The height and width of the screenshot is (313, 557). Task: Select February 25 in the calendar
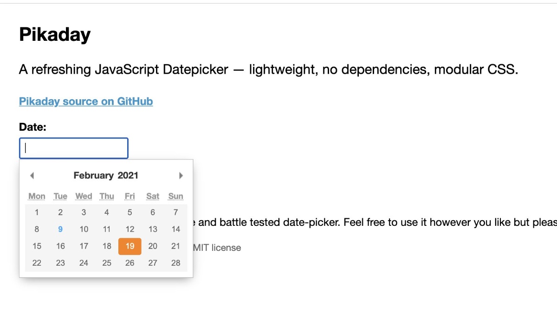[107, 263]
